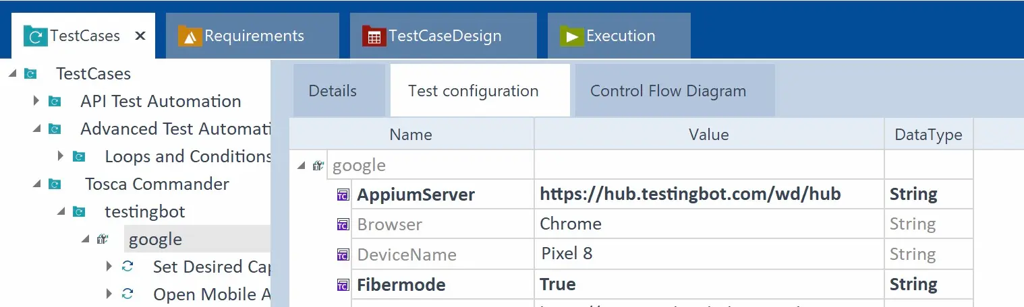Expand the Set Desired Capabilities step
The width and height of the screenshot is (1024, 307).
pyautogui.click(x=110, y=267)
